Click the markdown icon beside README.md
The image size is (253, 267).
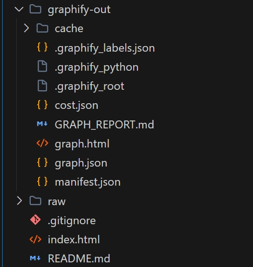point(35,258)
